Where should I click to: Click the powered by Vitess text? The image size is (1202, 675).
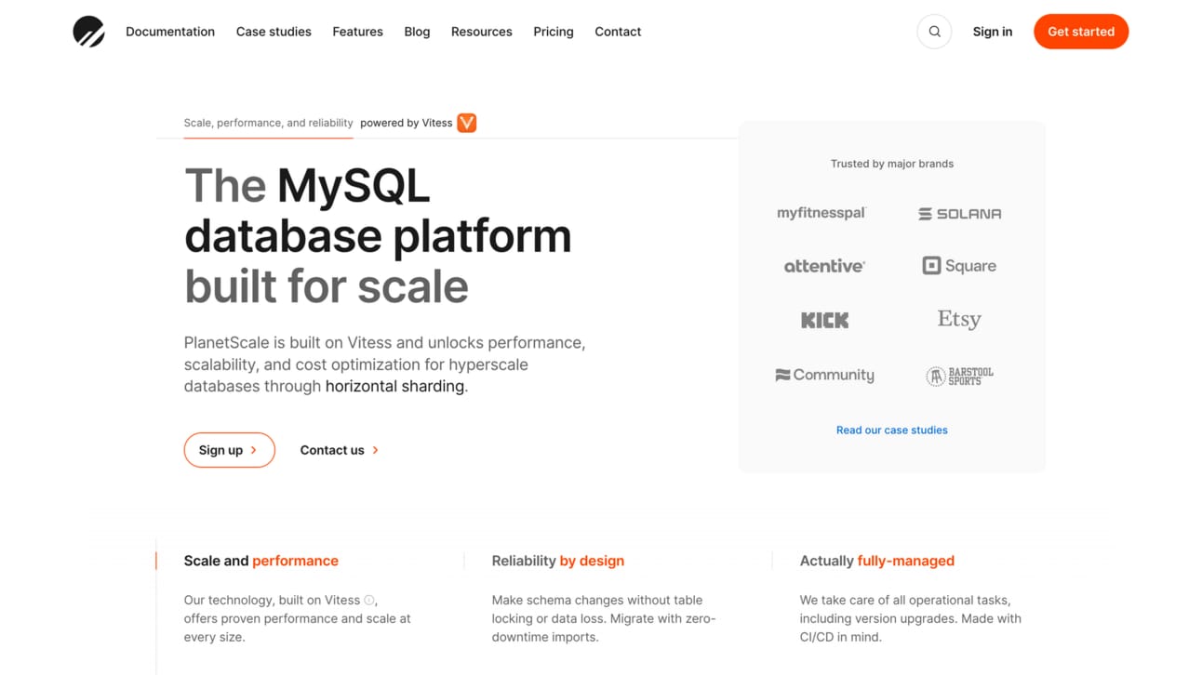pyautogui.click(x=406, y=123)
